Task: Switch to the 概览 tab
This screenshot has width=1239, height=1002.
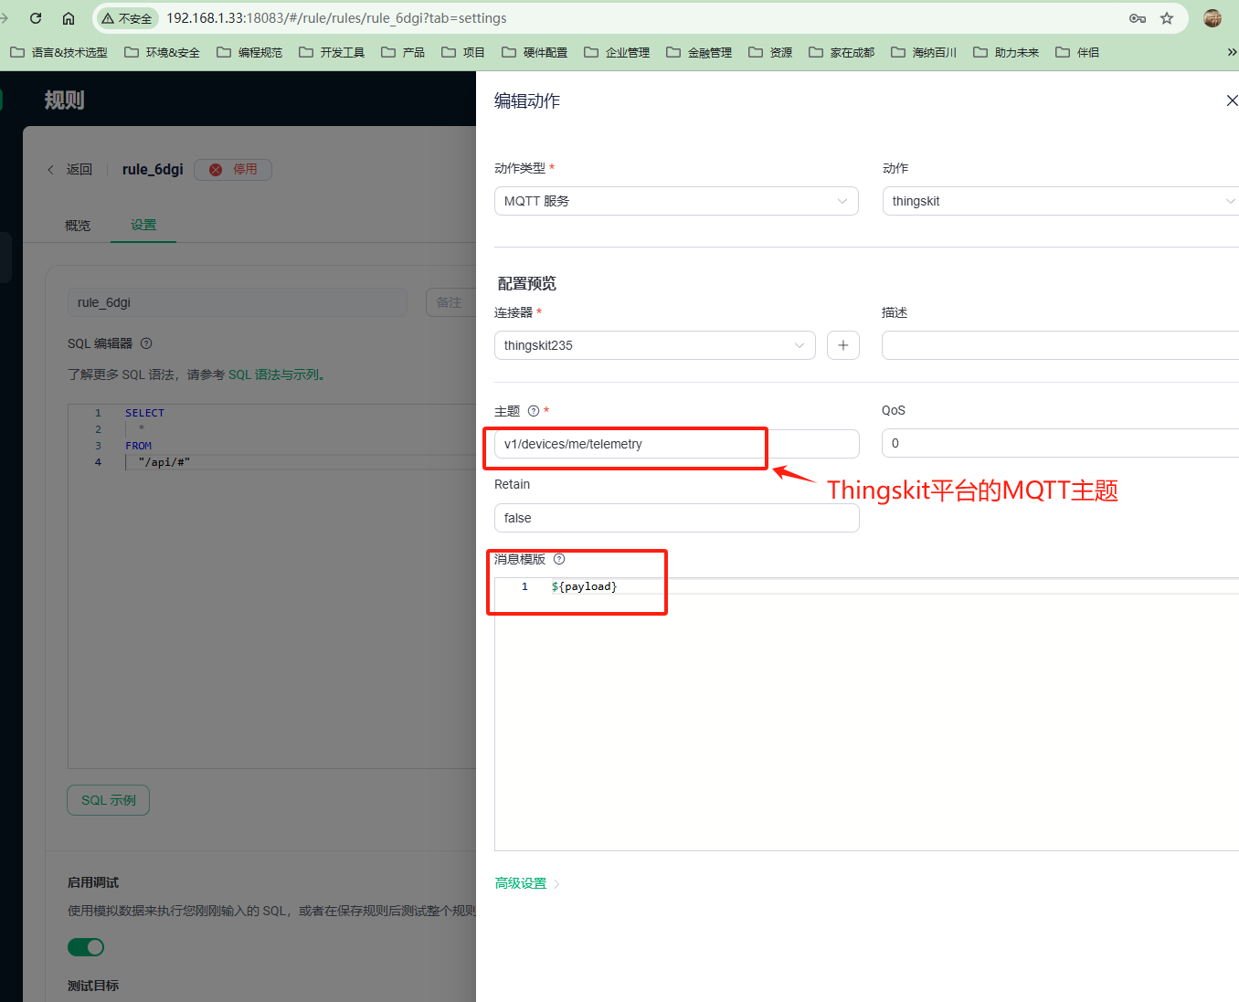Action: (x=78, y=226)
